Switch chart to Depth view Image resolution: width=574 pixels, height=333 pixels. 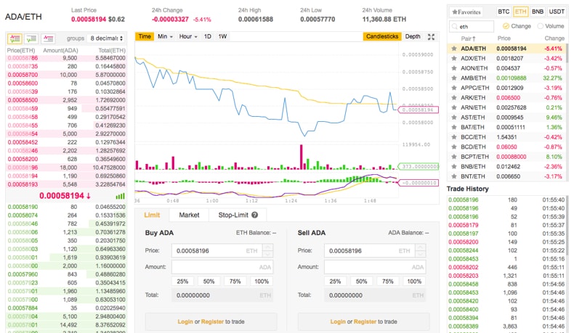click(413, 36)
